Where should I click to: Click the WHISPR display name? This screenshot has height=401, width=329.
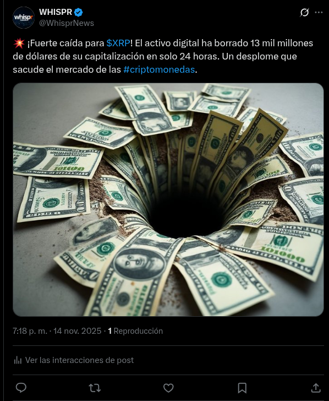click(56, 12)
